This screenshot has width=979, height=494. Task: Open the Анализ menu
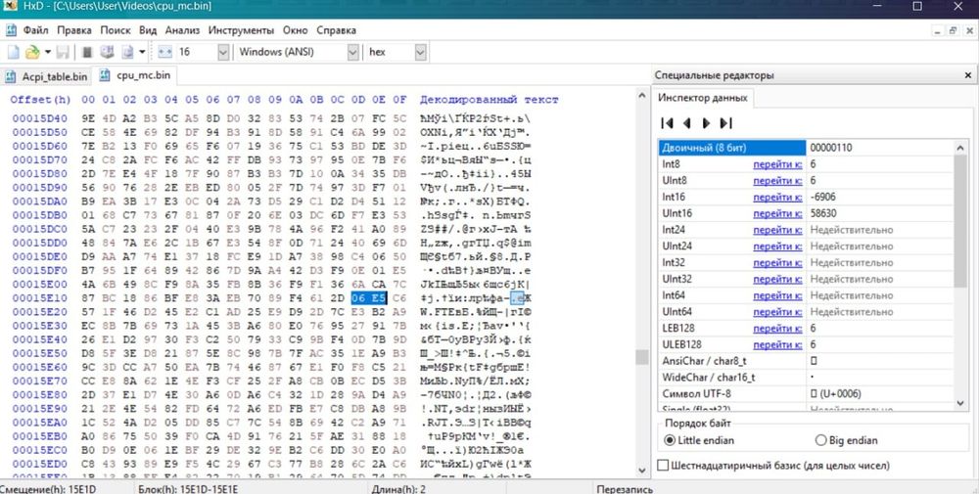pyautogui.click(x=182, y=30)
